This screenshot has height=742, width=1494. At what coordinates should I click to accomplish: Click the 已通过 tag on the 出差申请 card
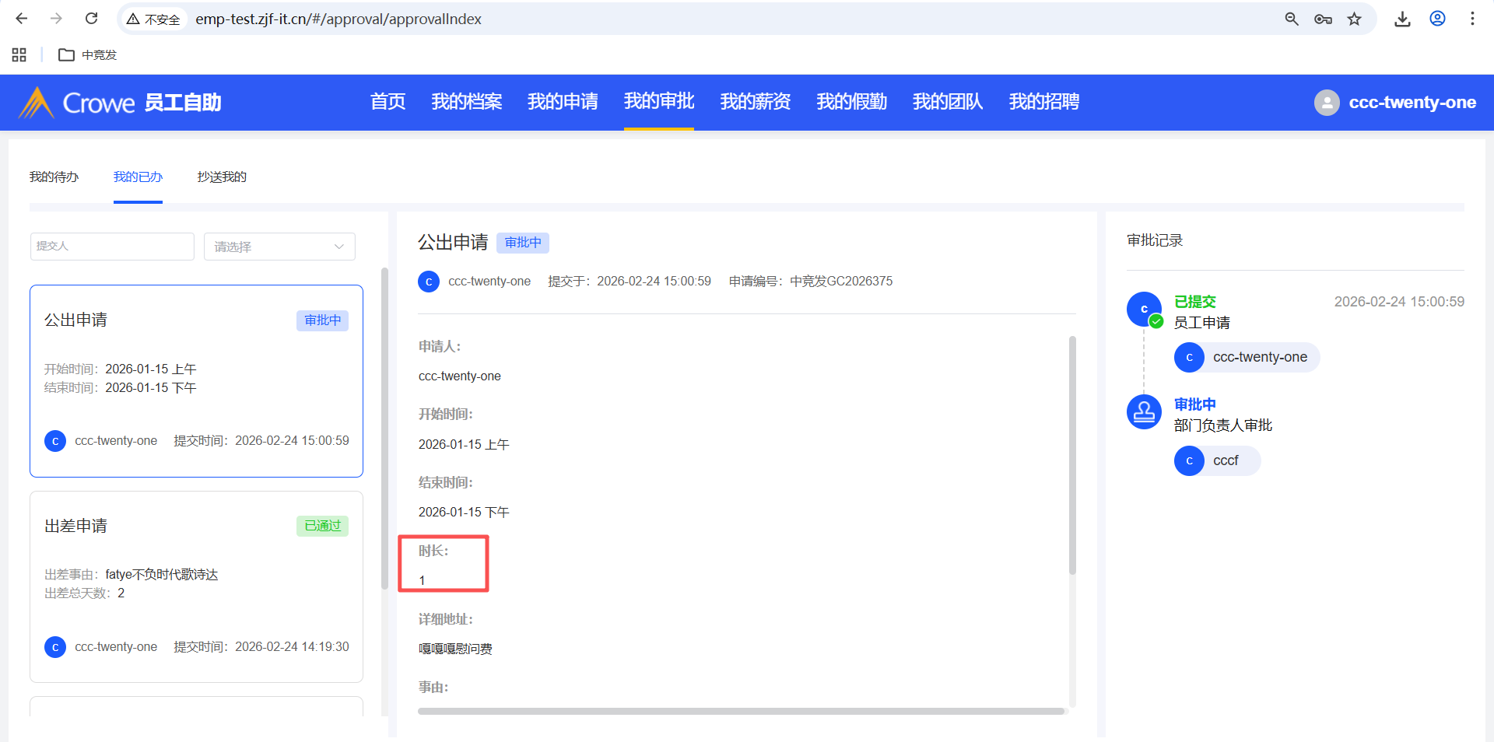click(x=322, y=527)
